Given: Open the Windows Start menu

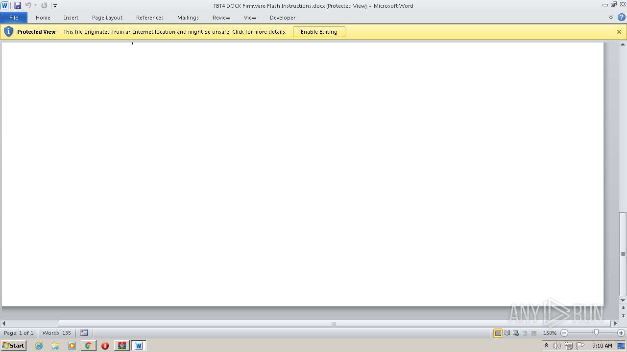Looking at the screenshot, I should tap(13, 346).
